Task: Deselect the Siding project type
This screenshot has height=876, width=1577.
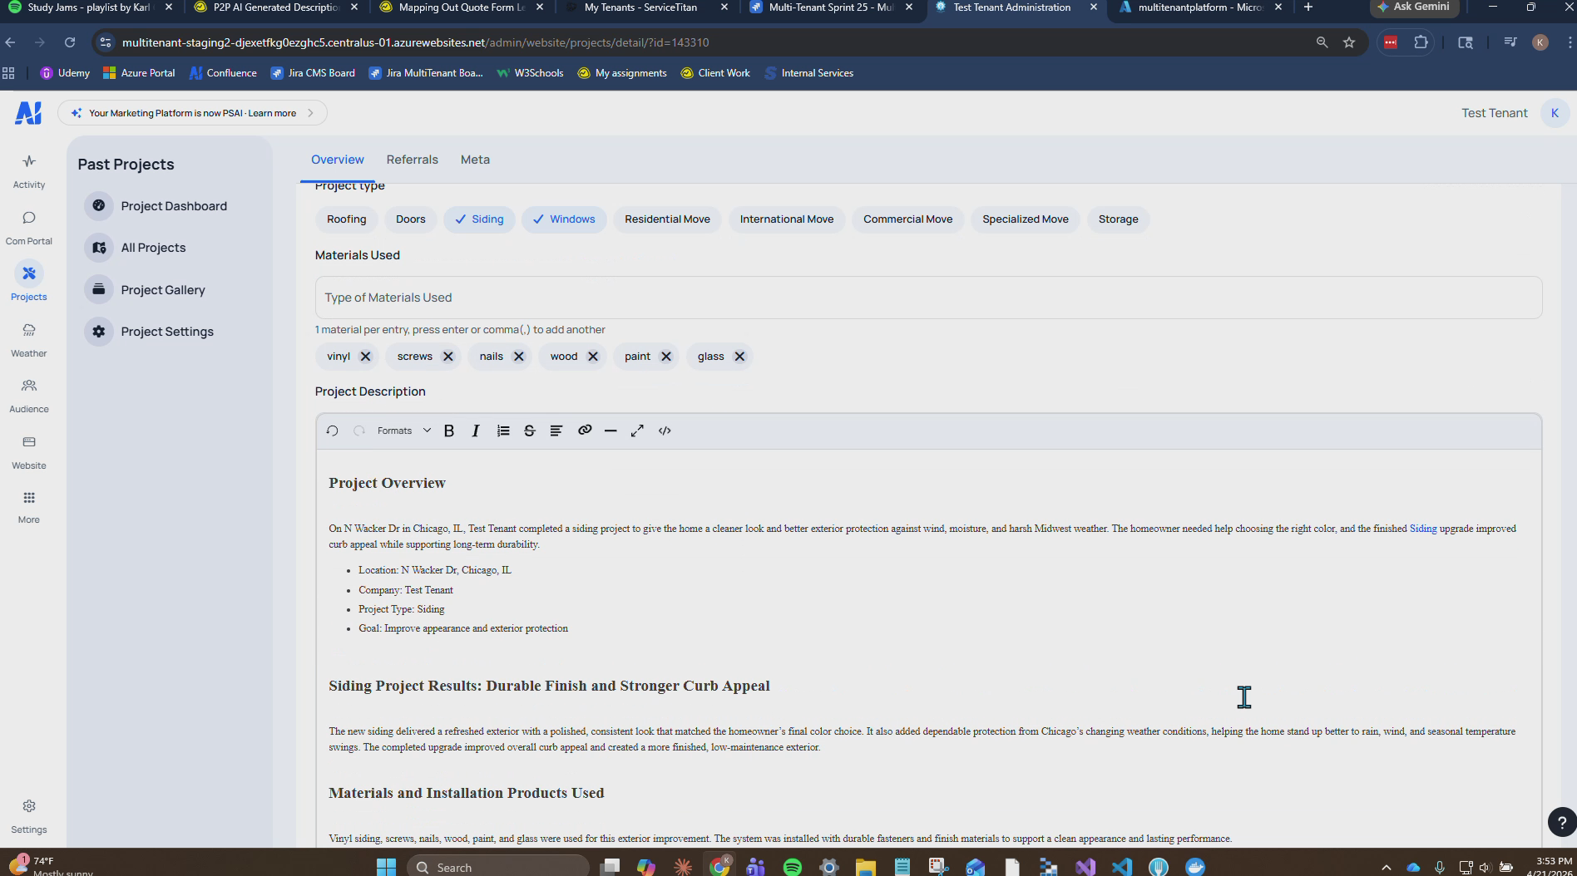Action: (x=480, y=219)
